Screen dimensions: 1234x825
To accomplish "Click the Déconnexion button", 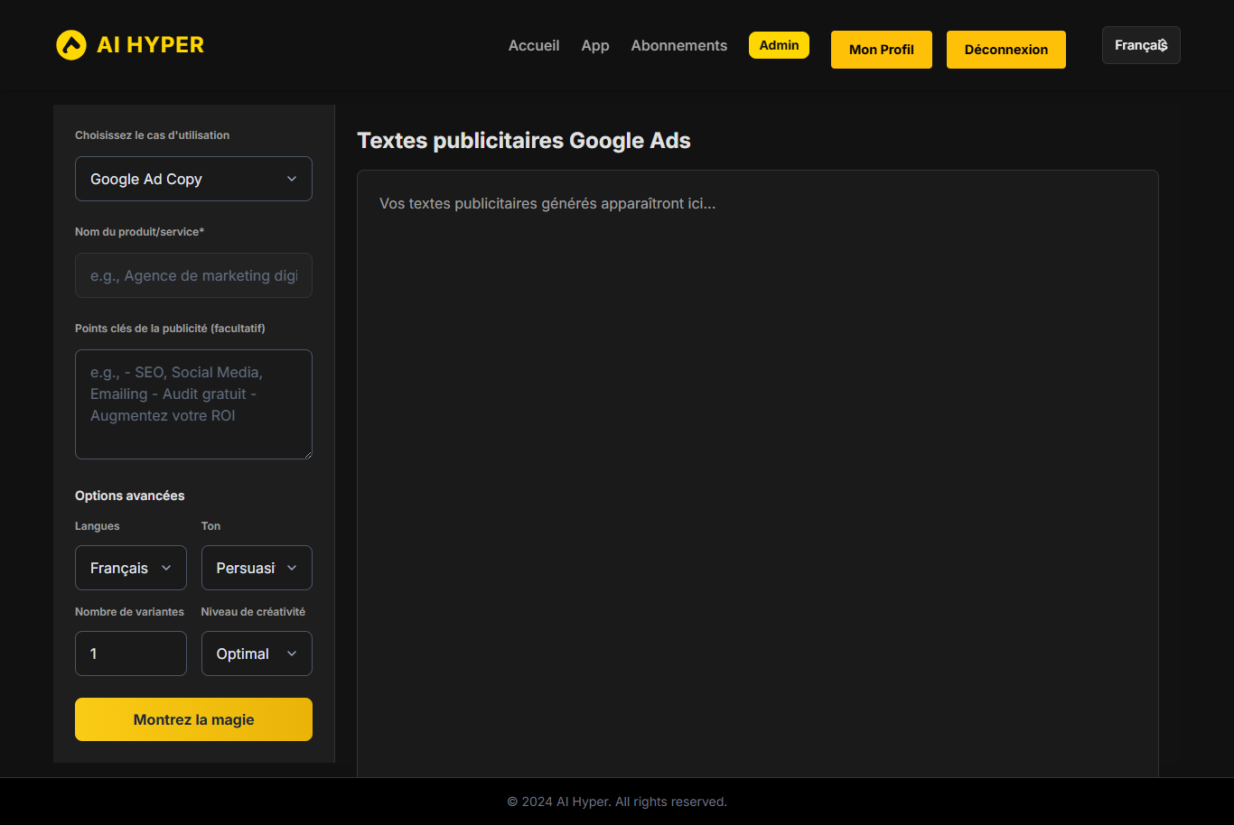I will (1005, 50).
